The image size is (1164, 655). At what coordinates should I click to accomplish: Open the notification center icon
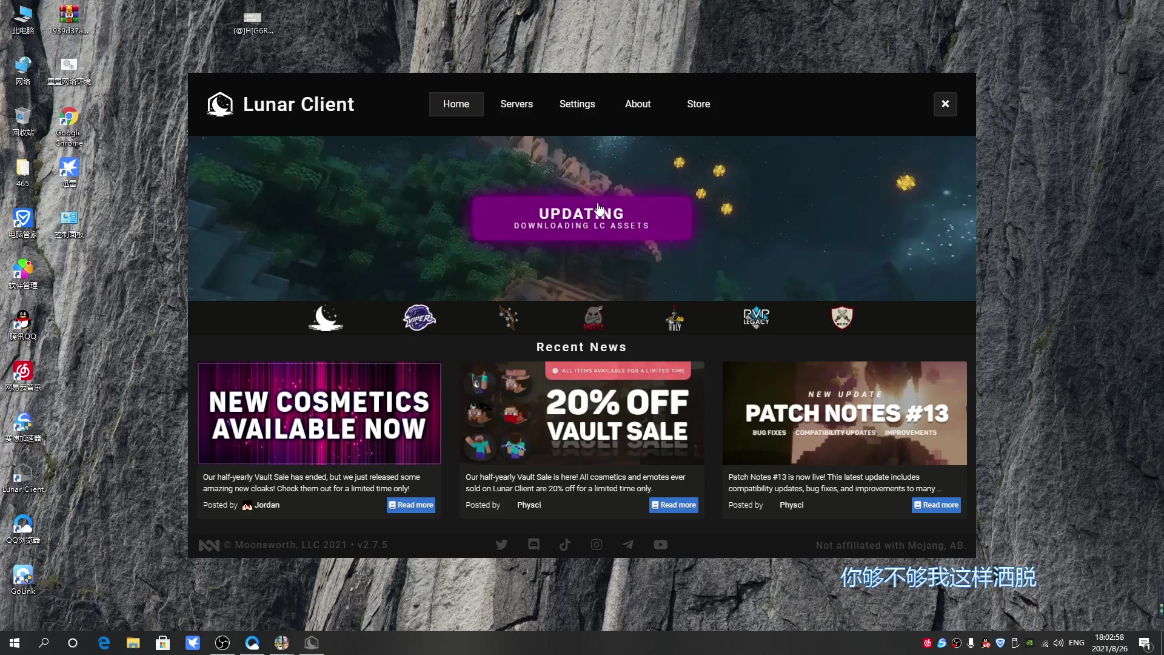point(1145,643)
